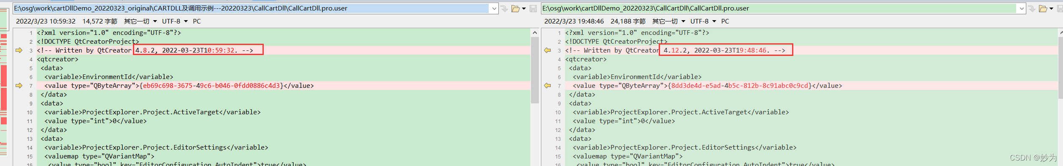Click left pane scrollbar up arrow
The width and height of the screenshot is (1063, 166).
(535, 33)
